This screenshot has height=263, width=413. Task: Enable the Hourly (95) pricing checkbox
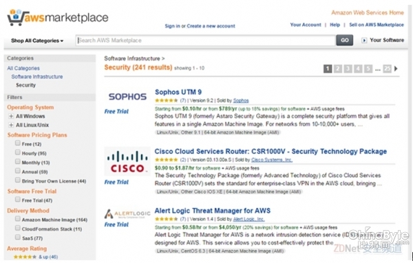pyautogui.click(x=18, y=152)
